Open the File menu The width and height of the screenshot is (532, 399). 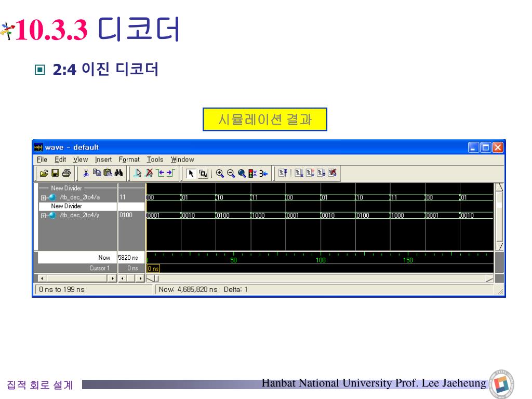pyautogui.click(x=42, y=159)
